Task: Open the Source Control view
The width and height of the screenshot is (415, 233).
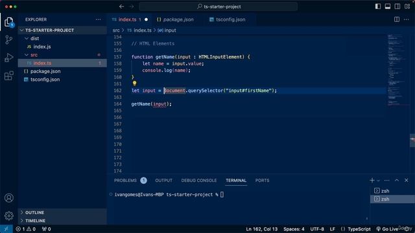Action: pyautogui.click(x=8, y=39)
